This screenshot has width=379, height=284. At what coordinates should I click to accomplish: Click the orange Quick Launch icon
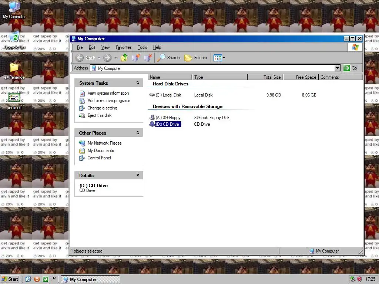[37, 280]
